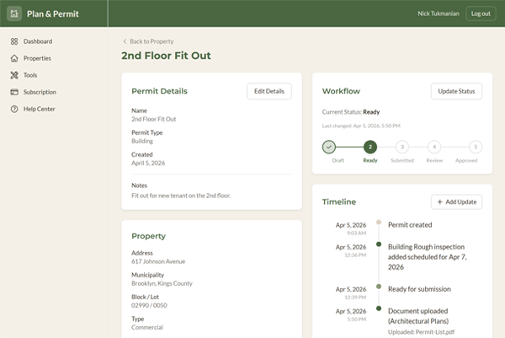Click the Permit created entry text
505x338 pixels.
[410, 225]
